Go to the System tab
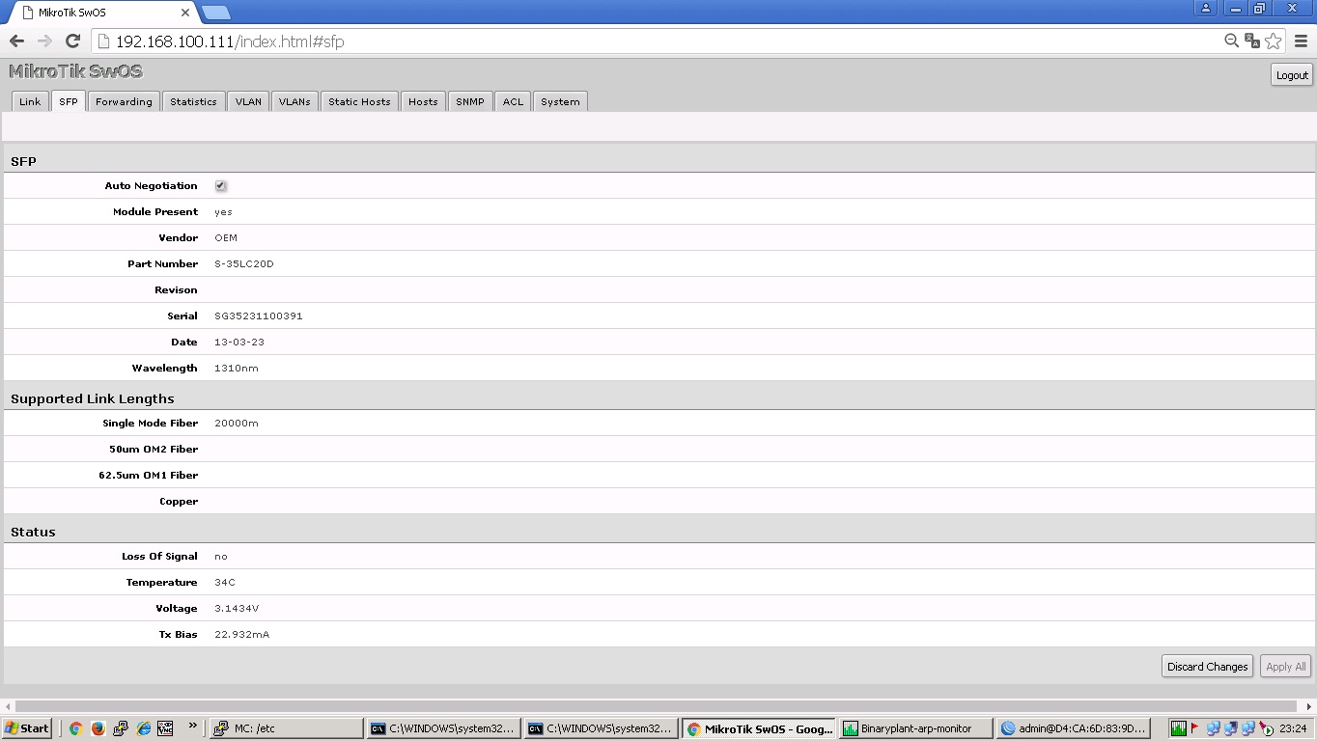This screenshot has height=741, width=1317. 560,101
